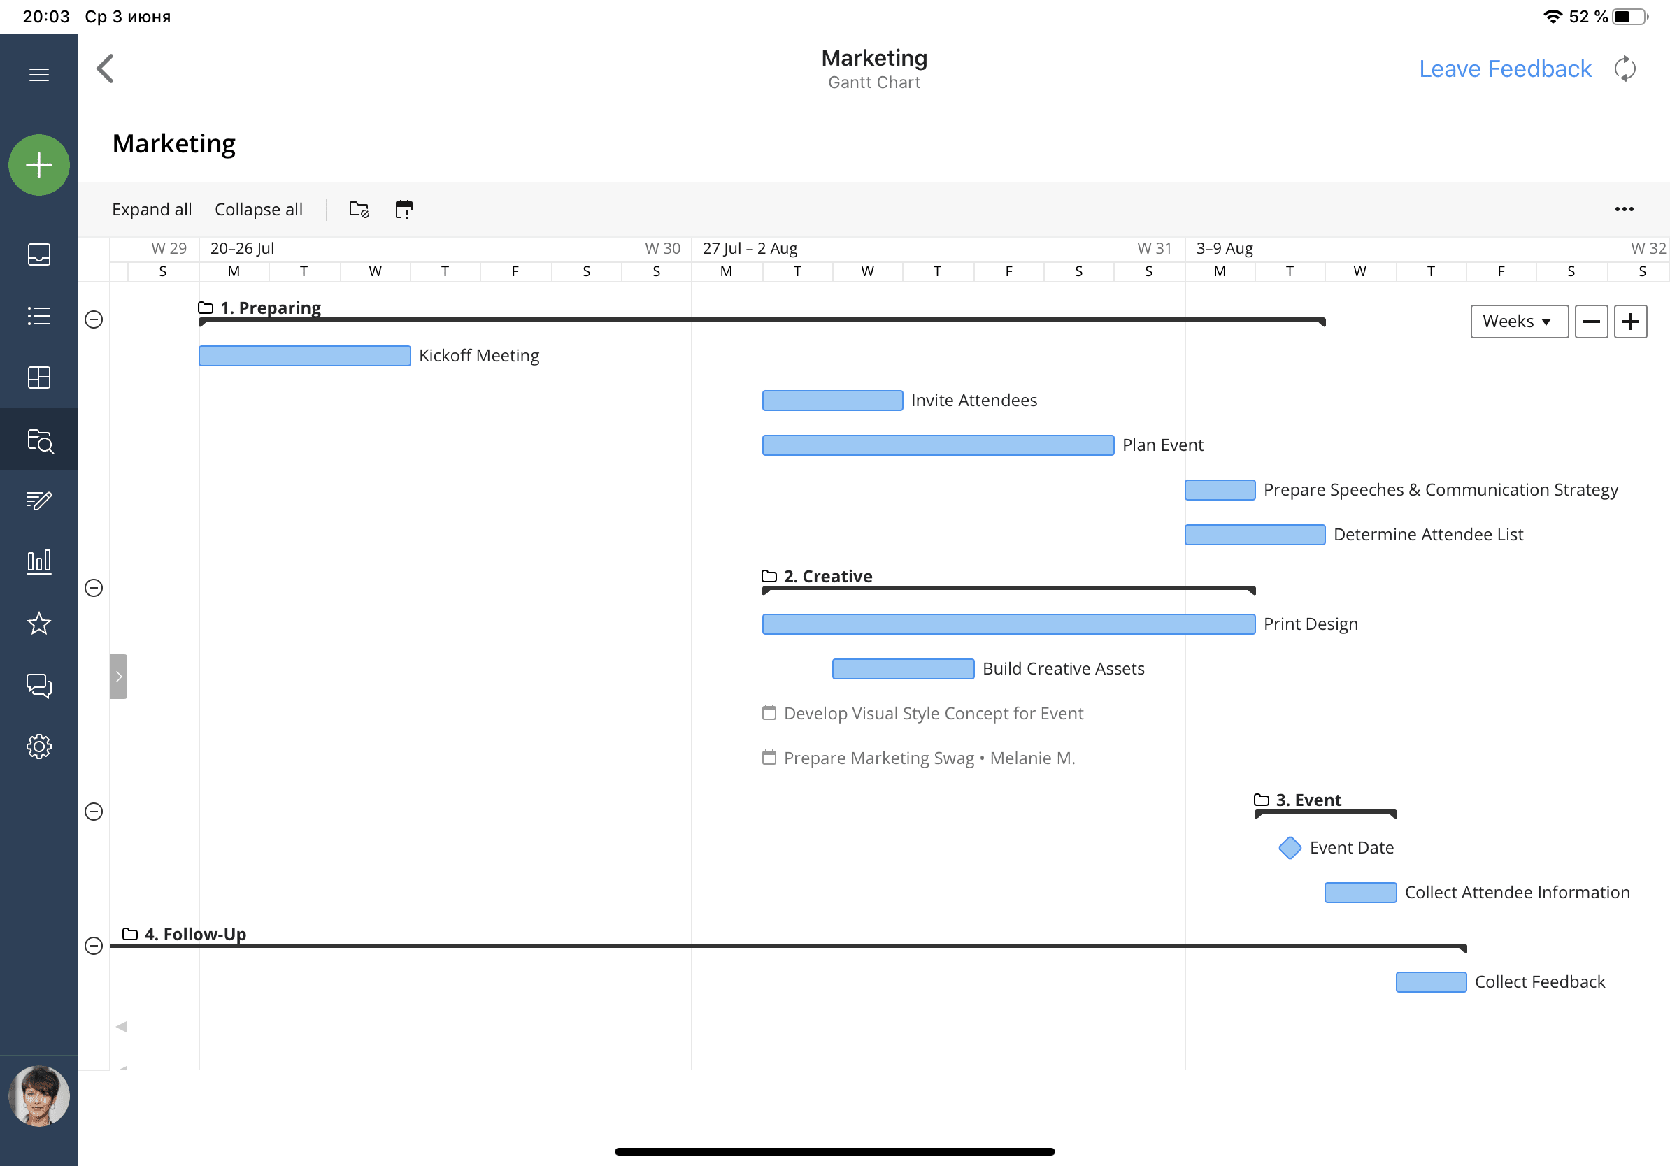Click calendar icon beside Prepare Marketing Swag
The image size is (1670, 1166).
point(769,758)
